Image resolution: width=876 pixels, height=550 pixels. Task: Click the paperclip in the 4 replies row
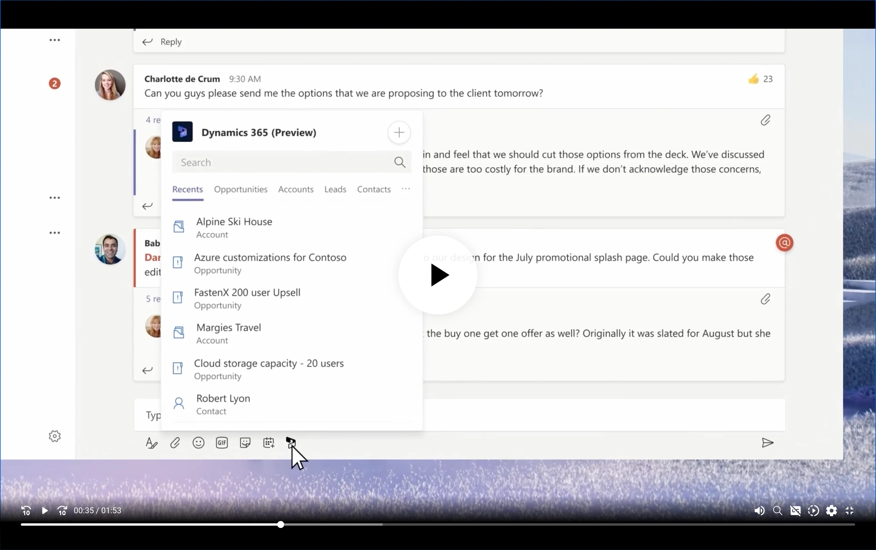pyautogui.click(x=765, y=120)
